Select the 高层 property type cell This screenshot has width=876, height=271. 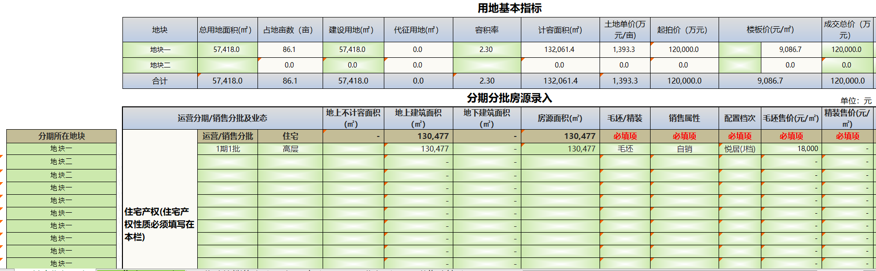pos(290,149)
